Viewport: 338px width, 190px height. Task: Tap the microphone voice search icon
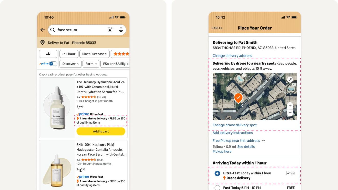tap(121, 30)
